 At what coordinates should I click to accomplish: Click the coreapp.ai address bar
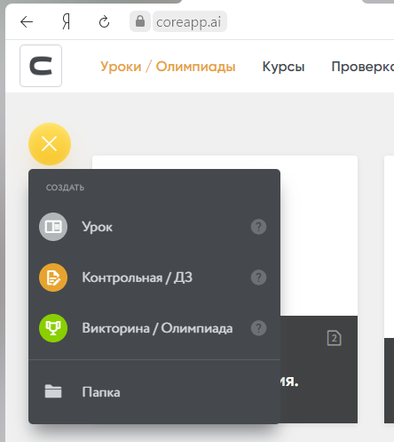click(190, 21)
